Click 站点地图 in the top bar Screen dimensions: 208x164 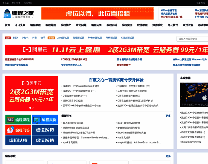pyautogui.click(x=28, y=3)
